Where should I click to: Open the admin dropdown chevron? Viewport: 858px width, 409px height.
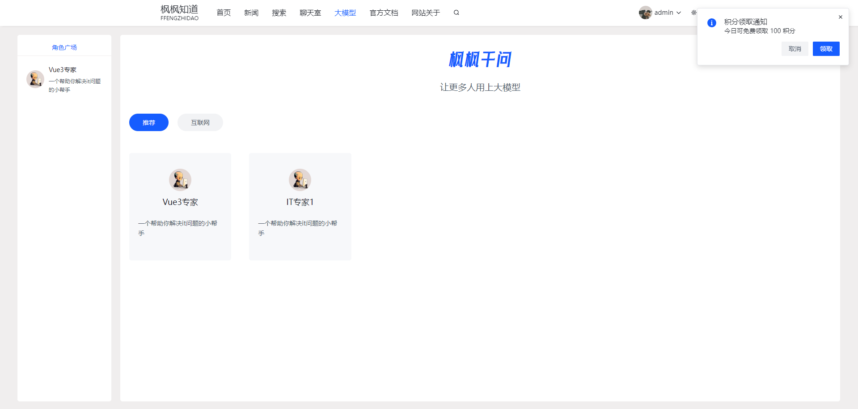coord(679,13)
